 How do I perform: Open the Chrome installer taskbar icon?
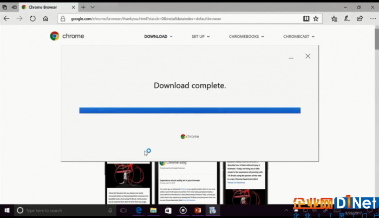(x=213, y=210)
